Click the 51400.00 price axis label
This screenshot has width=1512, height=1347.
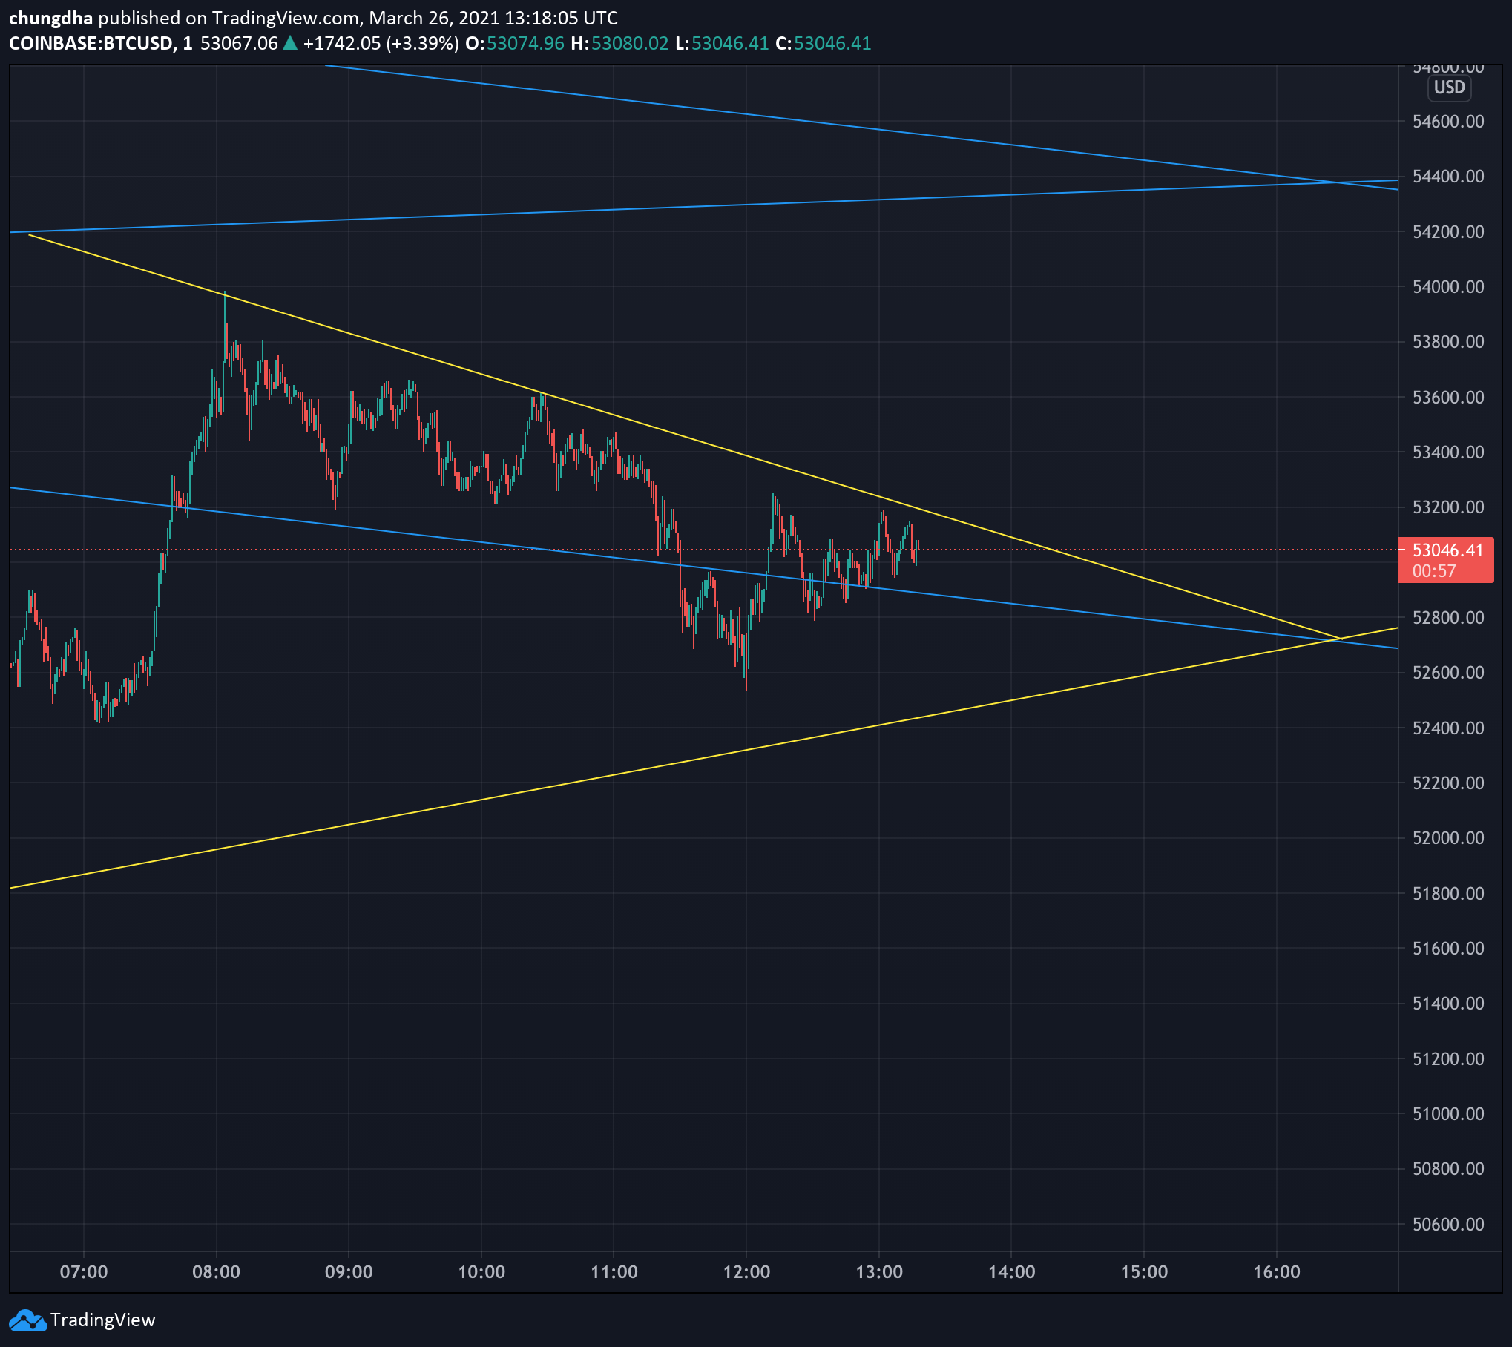click(x=1448, y=1004)
